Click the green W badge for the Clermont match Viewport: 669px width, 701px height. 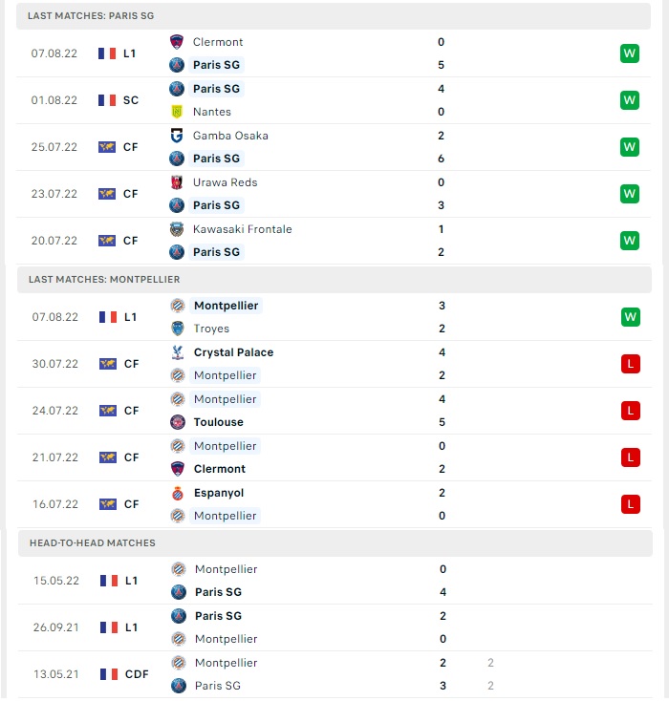[630, 53]
